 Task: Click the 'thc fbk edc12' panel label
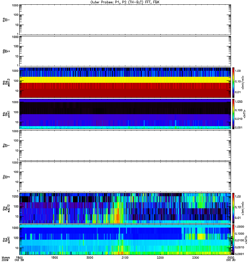[6, 208]
